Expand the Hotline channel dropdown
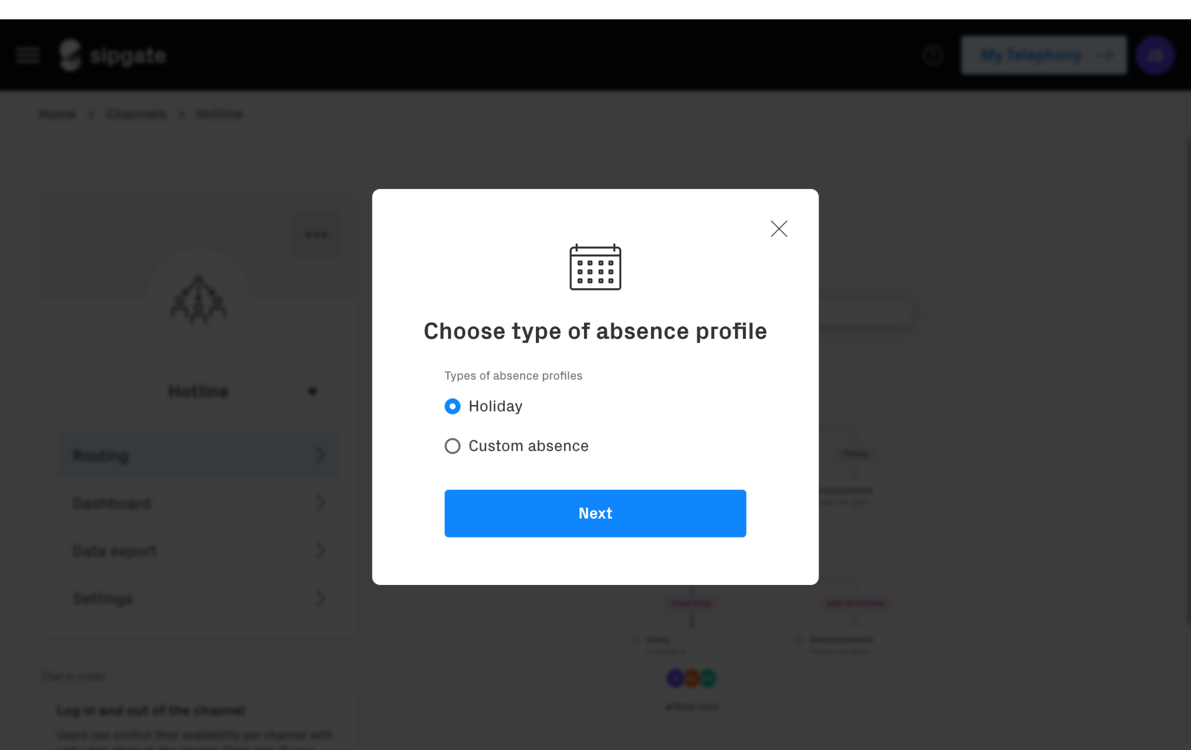This screenshot has height=750, width=1191. [198, 392]
